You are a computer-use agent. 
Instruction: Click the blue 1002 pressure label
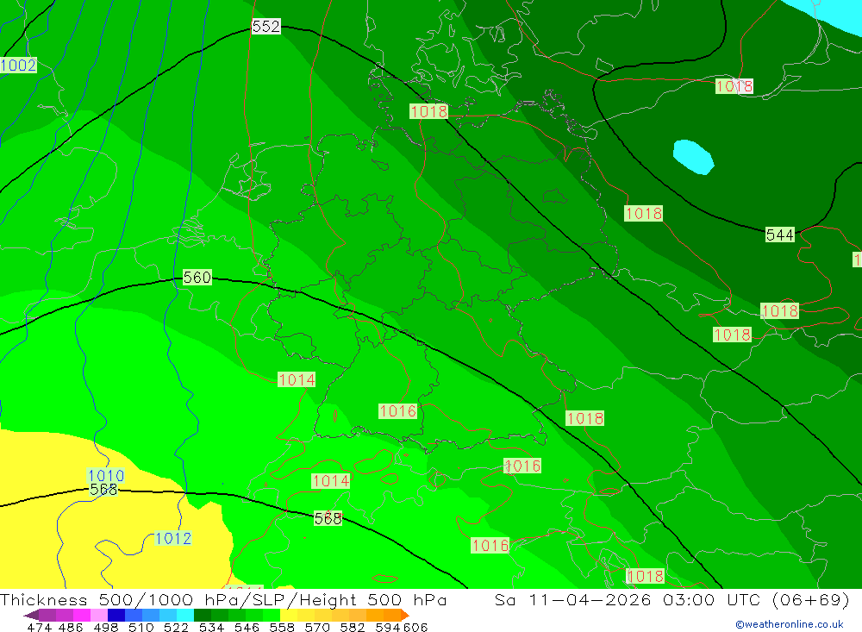18,66
